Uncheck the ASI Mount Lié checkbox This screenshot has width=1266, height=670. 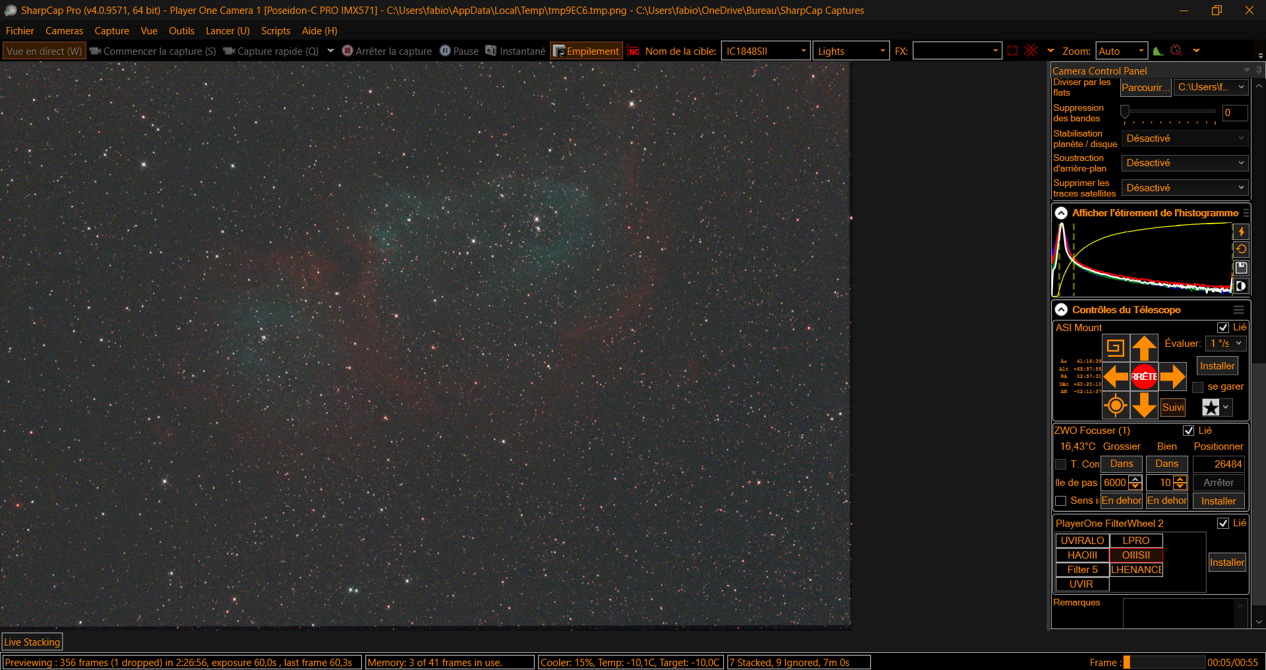pyautogui.click(x=1223, y=328)
